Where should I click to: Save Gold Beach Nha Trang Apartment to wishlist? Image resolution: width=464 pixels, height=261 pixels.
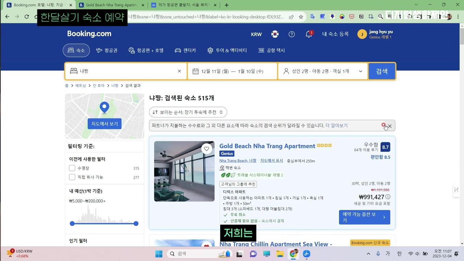pyautogui.click(x=207, y=149)
